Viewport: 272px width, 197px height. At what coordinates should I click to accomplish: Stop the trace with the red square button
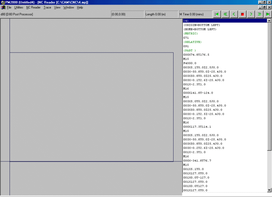pos(242,14)
